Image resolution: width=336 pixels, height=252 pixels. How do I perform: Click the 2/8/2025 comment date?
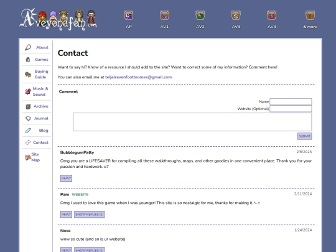point(304,152)
